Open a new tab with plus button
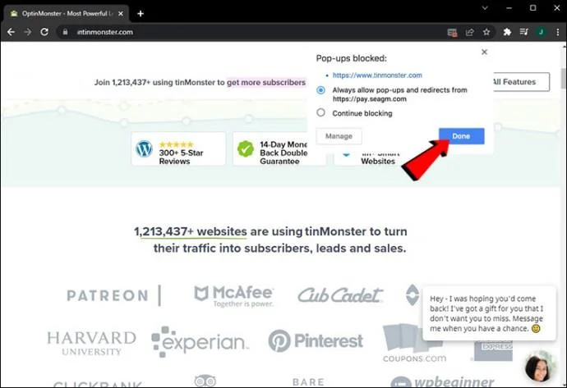Screen dimensions: 567x388 point(141,14)
